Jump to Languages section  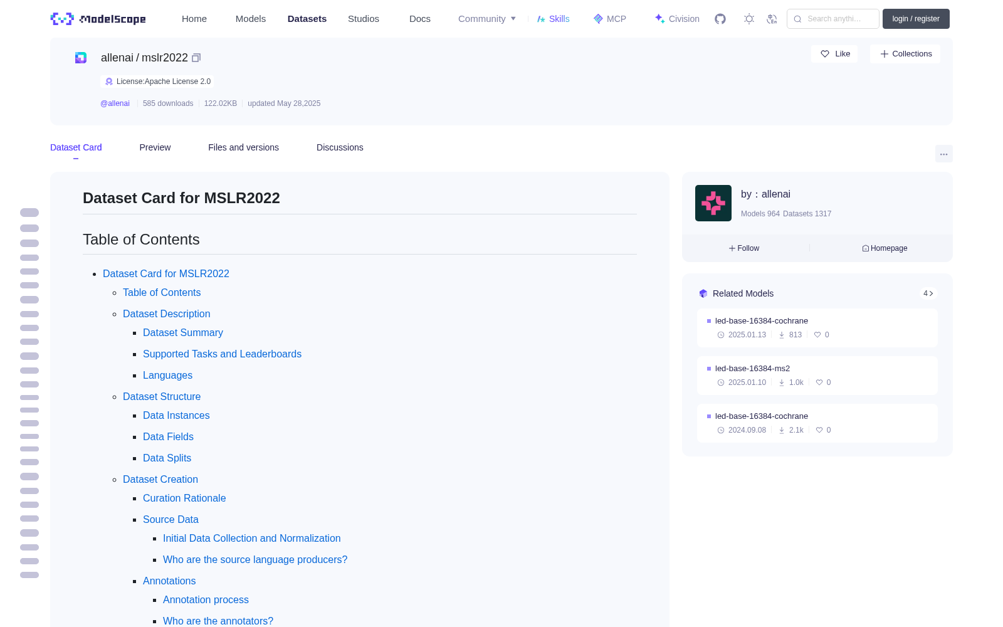[x=167, y=375]
